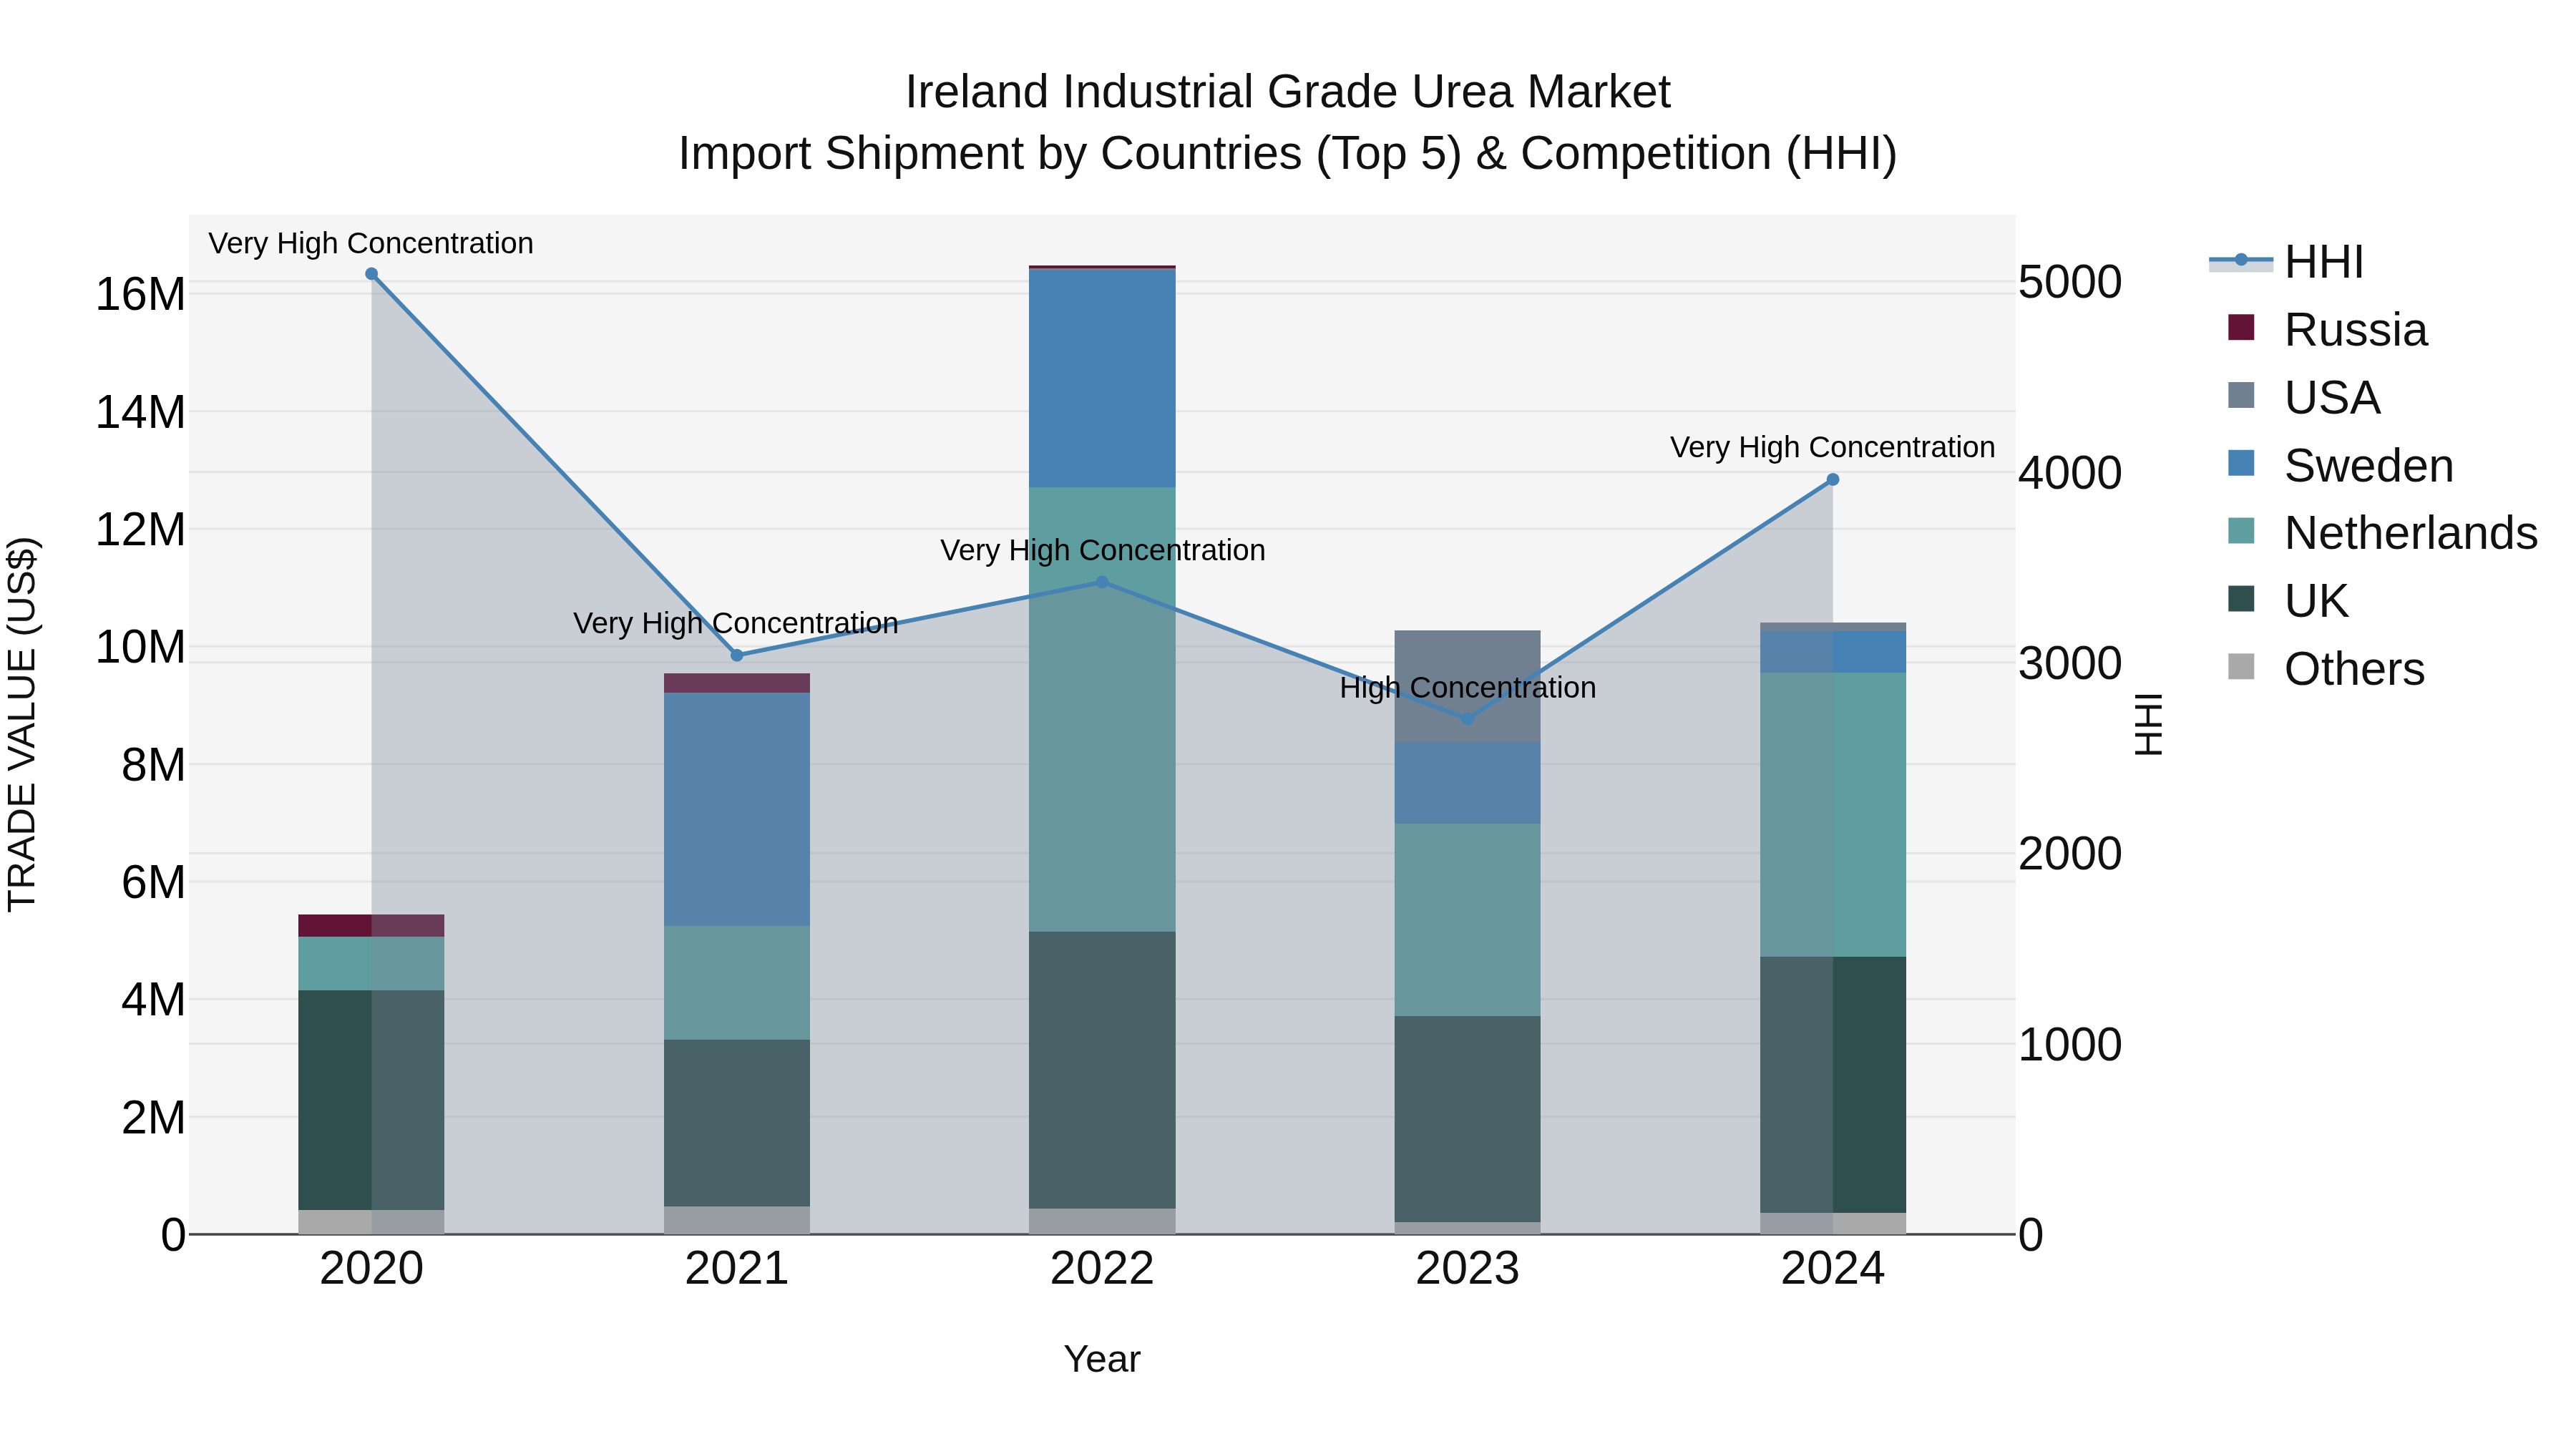Click the chart title 'Ireland Industrial Grade Urea Market'

coord(1288,92)
